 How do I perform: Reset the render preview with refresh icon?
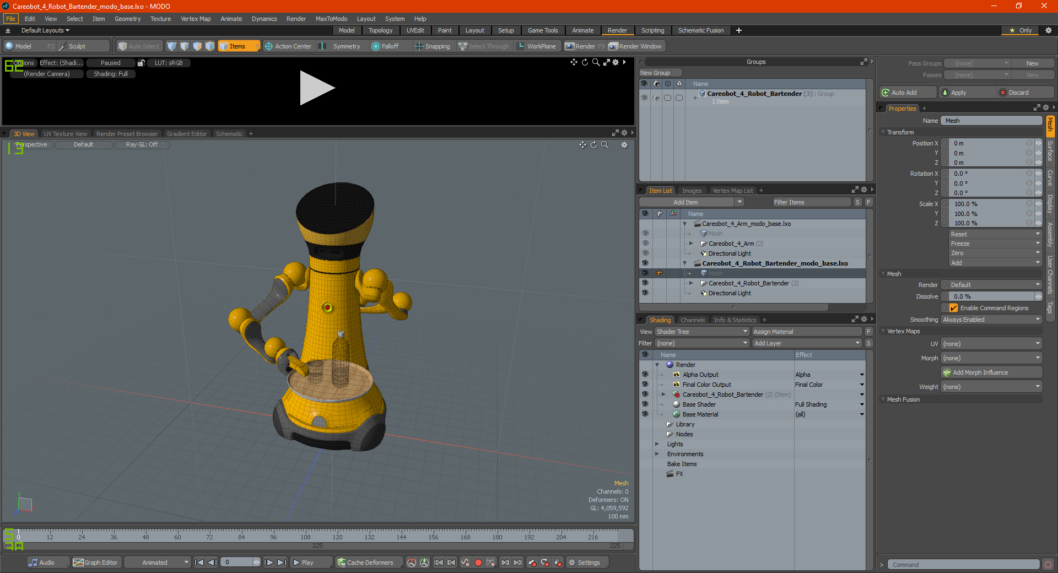coord(585,62)
